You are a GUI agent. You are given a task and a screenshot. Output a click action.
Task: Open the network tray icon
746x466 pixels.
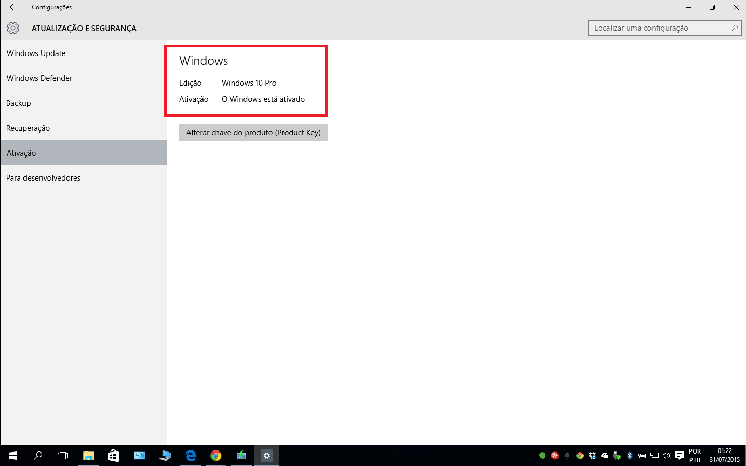point(655,456)
